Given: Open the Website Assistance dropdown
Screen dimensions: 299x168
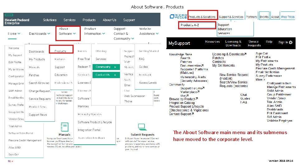Looking at the screenshot, I should pyautogui.click(x=149, y=31).
